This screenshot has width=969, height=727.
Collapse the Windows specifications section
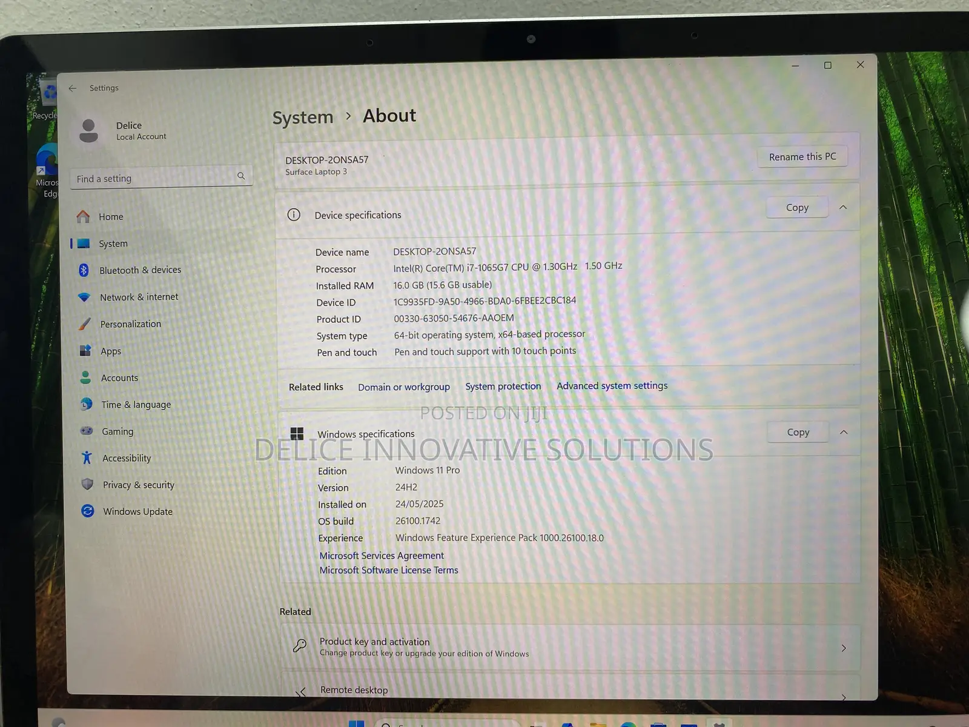(844, 432)
